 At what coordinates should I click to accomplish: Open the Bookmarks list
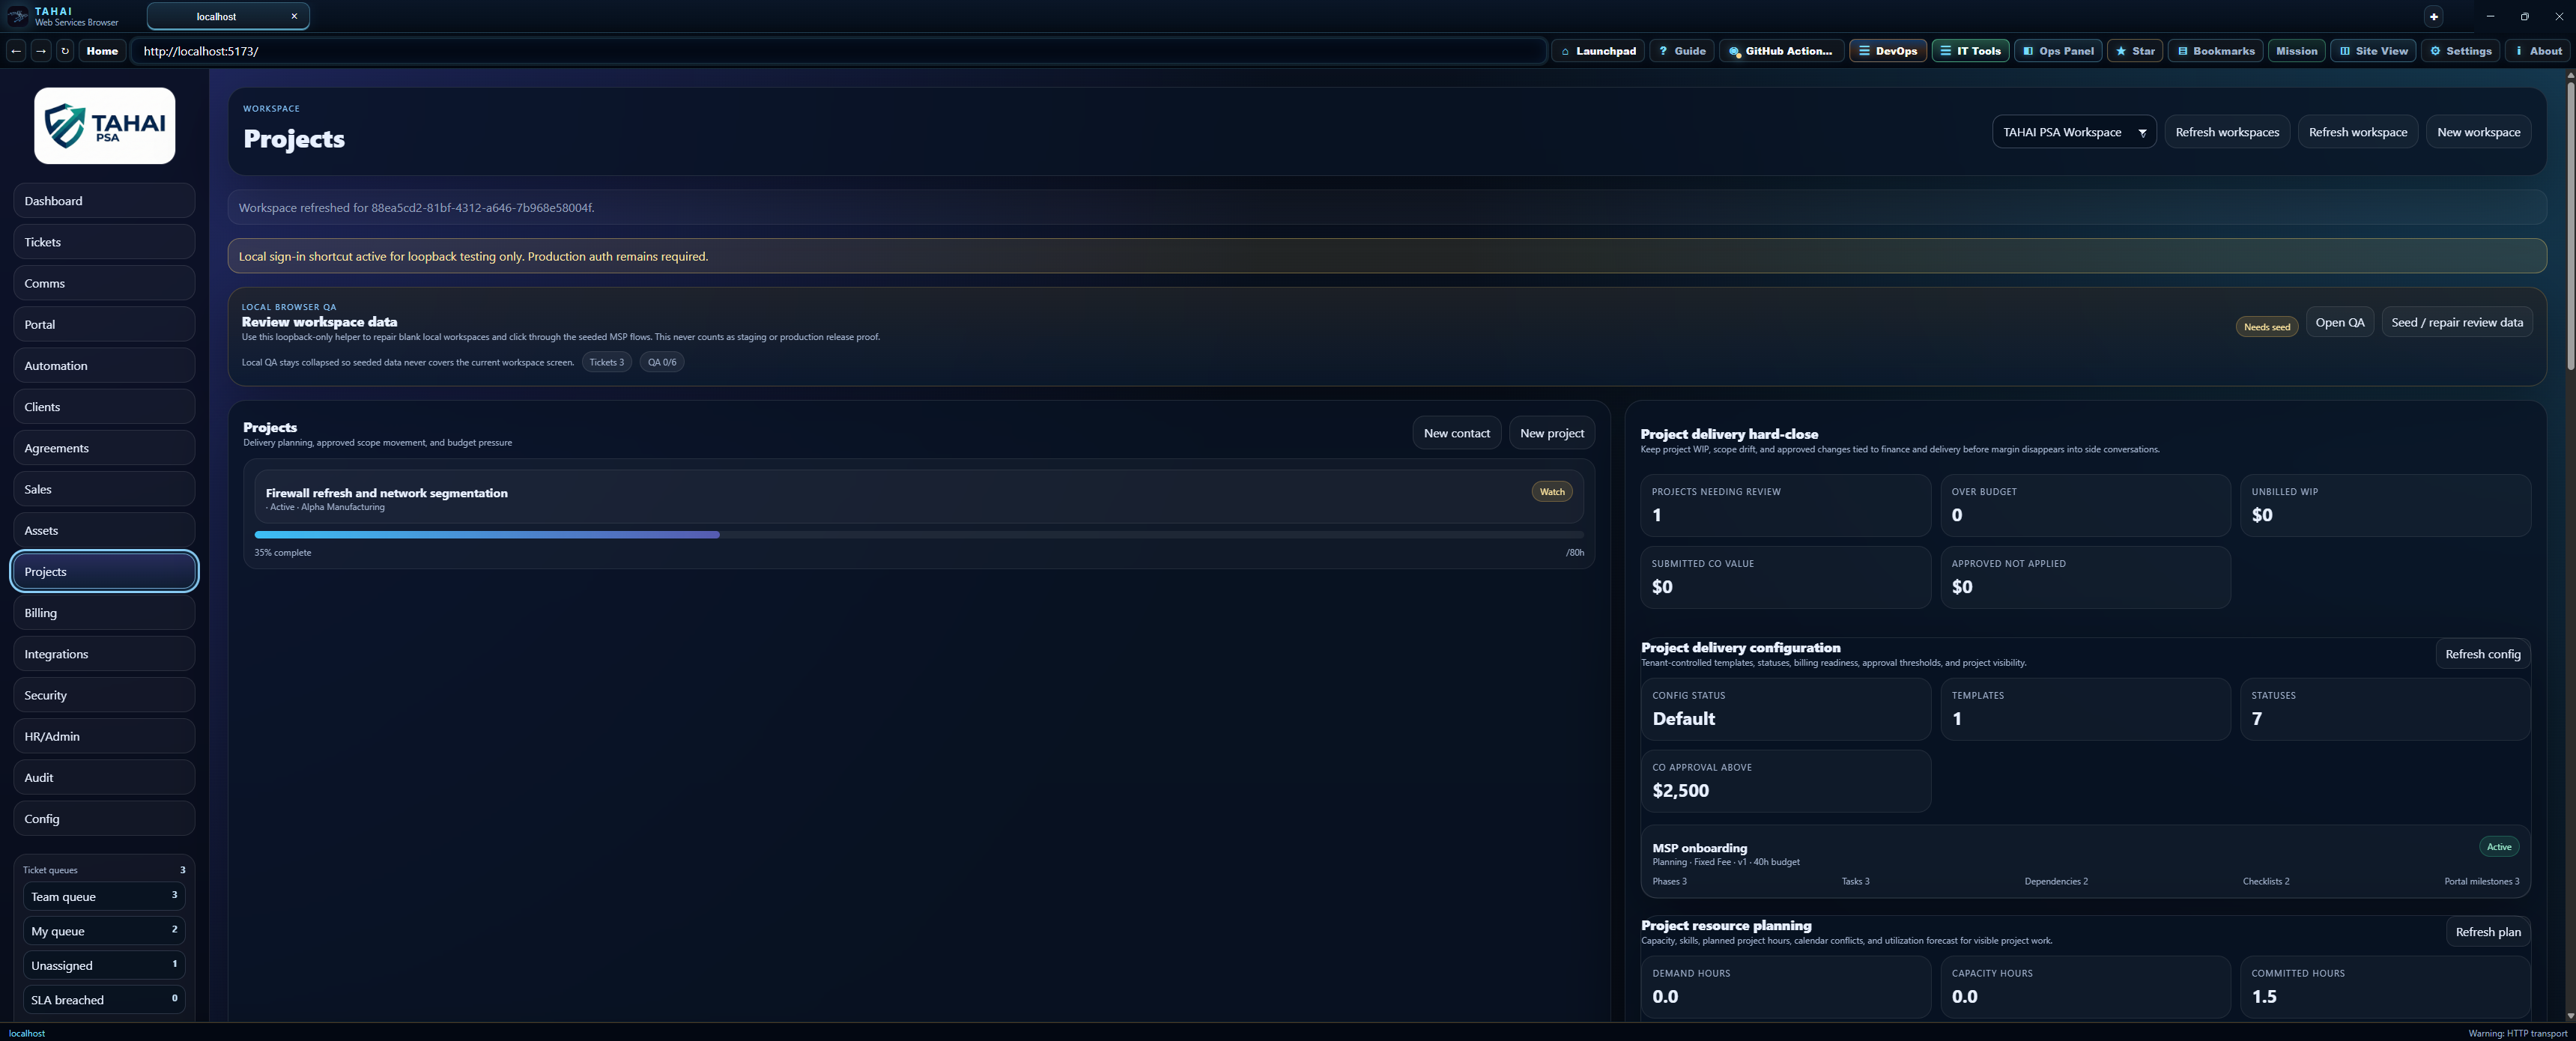coord(2215,51)
